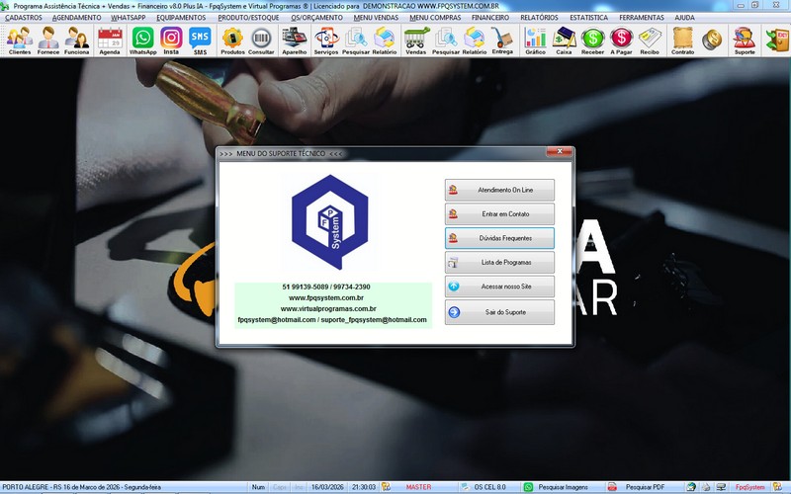The width and height of the screenshot is (791, 494).
Task: Click the Entrar em Contato button
Action: [499, 214]
